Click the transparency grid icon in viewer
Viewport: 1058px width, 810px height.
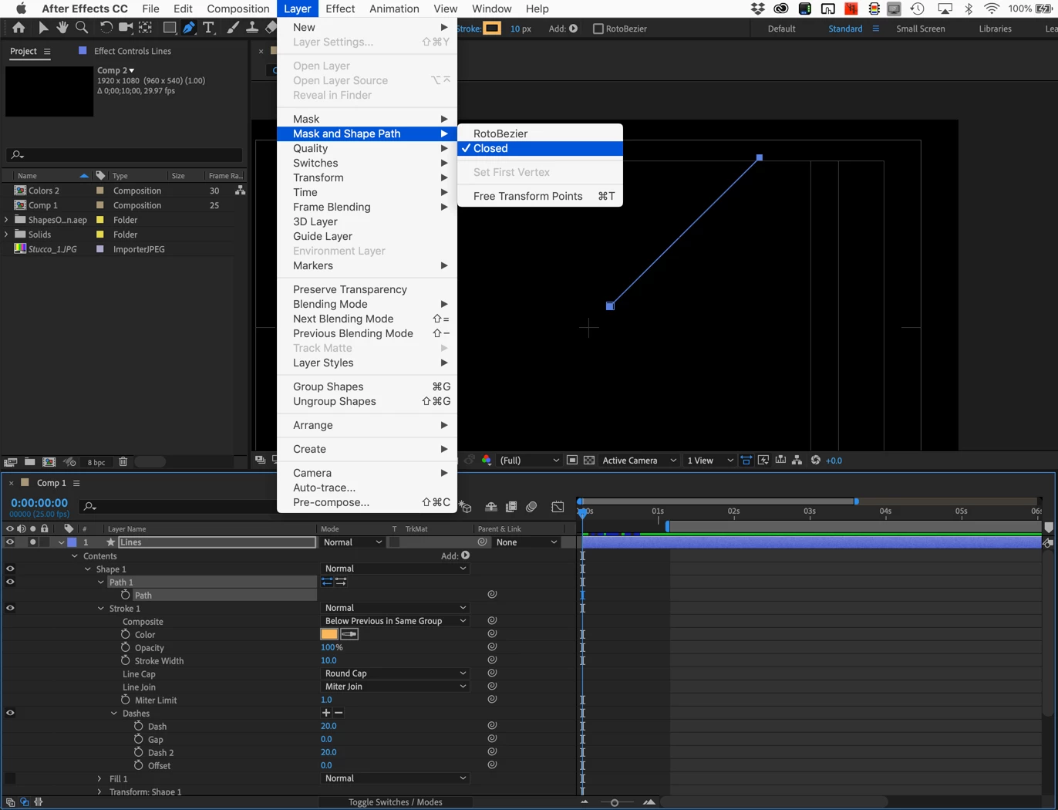click(589, 461)
